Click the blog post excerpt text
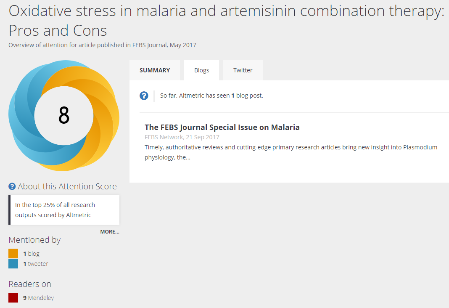 (291, 152)
